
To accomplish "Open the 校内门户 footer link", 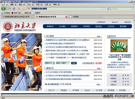I will pyautogui.click(x=52, y=90).
